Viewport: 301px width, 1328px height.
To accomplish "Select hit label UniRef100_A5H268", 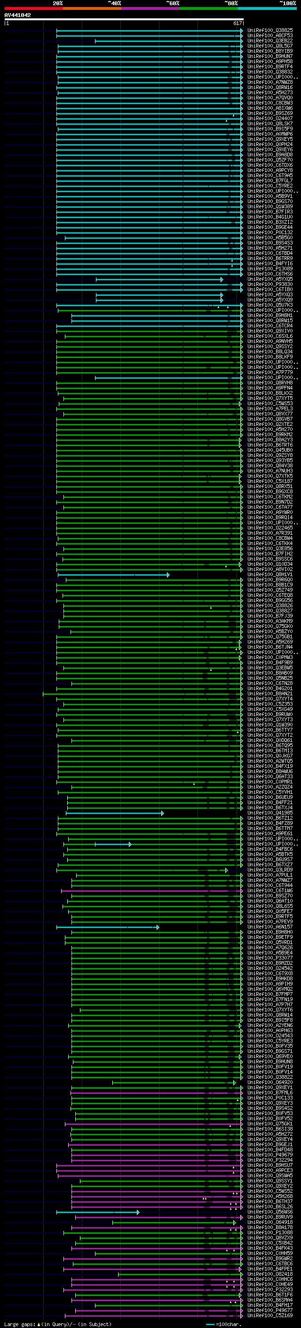I will (270, 1196).
